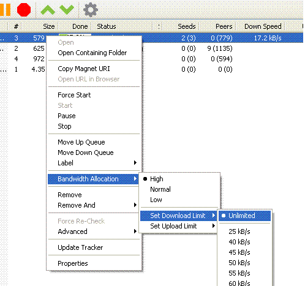This screenshot has height=286, width=305.
Task: Select Copy Magnet URI
Action: [84, 69]
